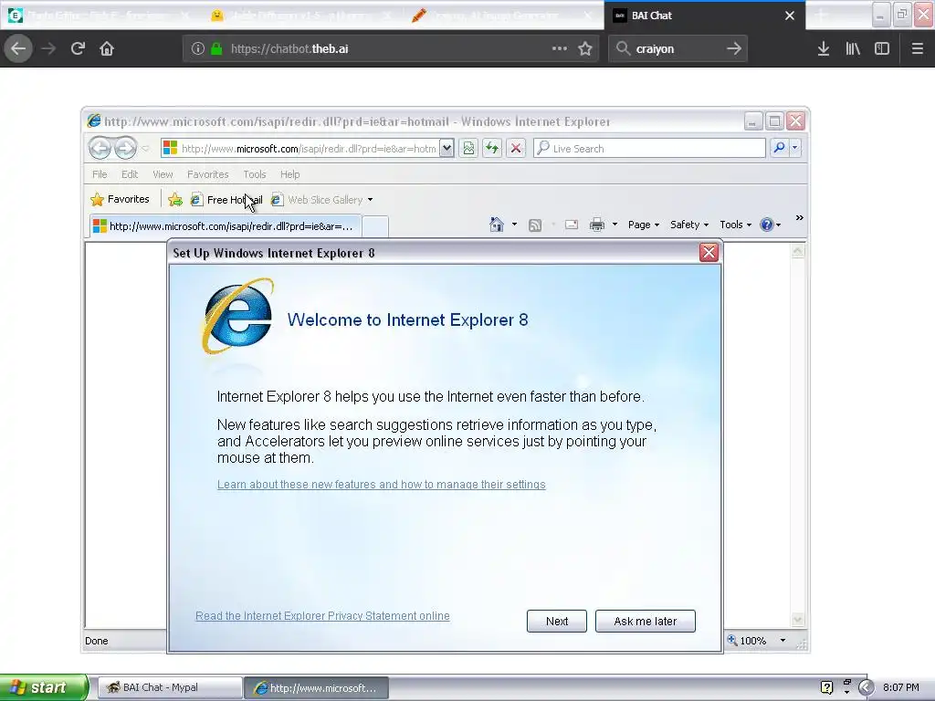This screenshot has width=935, height=701.
Task: Open the Mypal browser home page
Action: [107, 49]
